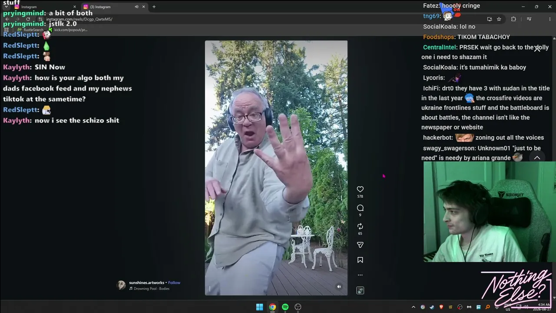Viewport: 556px width, 313px height.
Task: Close the (3) Instagram tab
Action: [143, 7]
